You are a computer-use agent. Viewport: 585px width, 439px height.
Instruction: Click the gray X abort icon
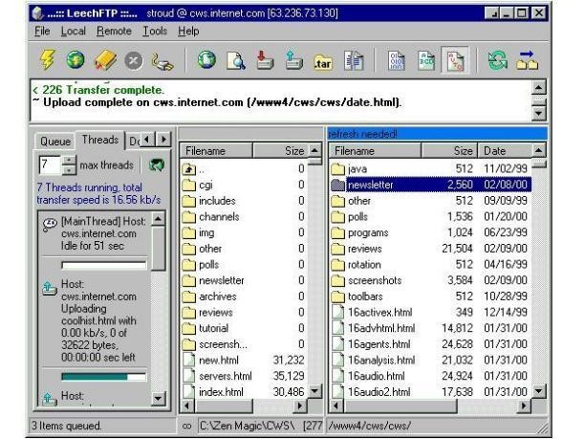click(x=134, y=60)
